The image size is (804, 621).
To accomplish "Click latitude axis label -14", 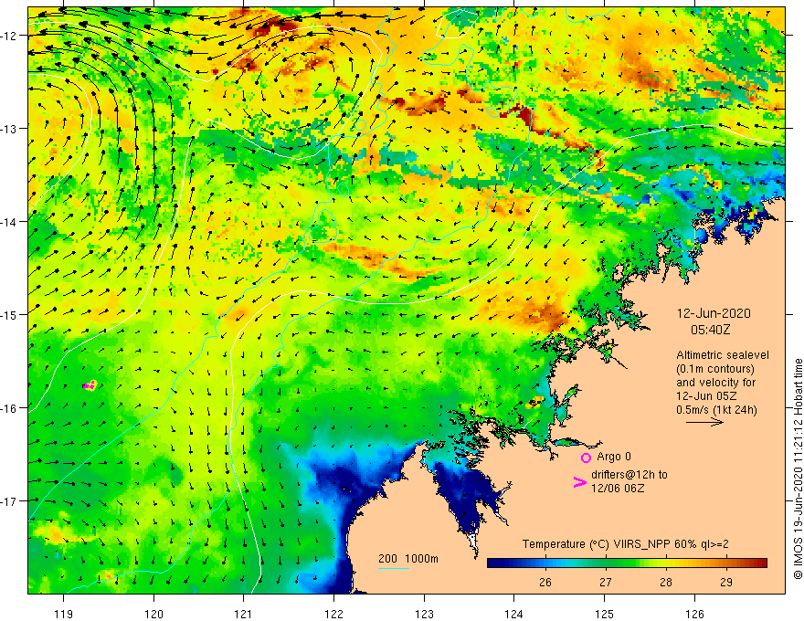I will [10, 222].
